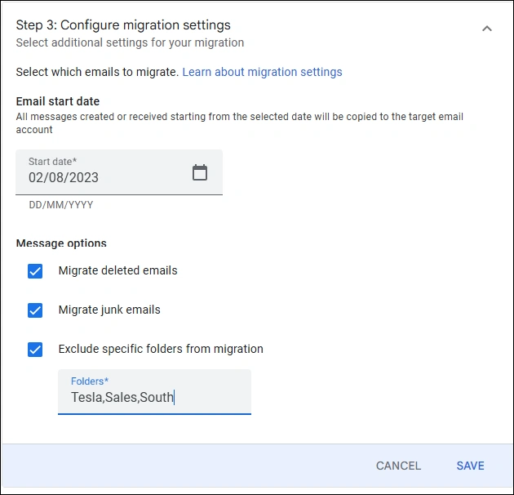The image size is (514, 495).
Task: Click the 'Select additional settings for your migration' subtitle
Action: [130, 42]
